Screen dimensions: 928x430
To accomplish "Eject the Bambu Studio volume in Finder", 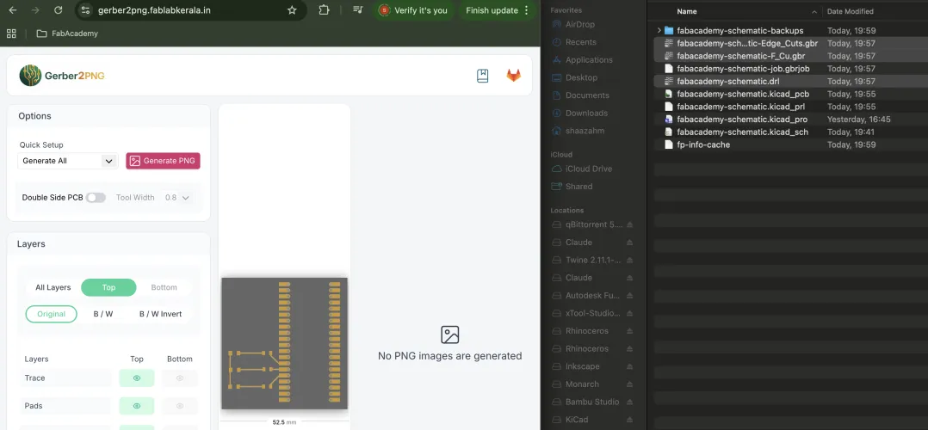I will pyautogui.click(x=630, y=402).
